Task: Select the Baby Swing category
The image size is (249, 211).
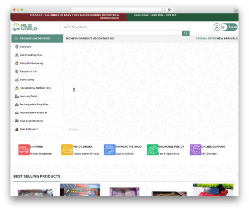Action: tap(27, 80)
